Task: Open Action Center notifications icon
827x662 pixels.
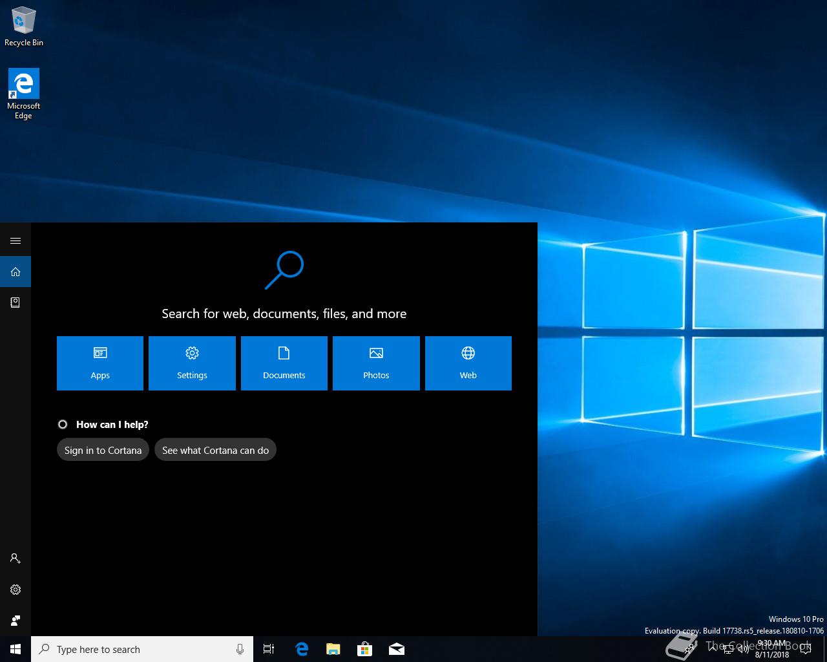Action: [x=805, y=649]
